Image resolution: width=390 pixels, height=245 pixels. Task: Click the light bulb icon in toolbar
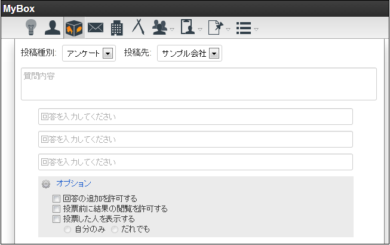point(31,27)
